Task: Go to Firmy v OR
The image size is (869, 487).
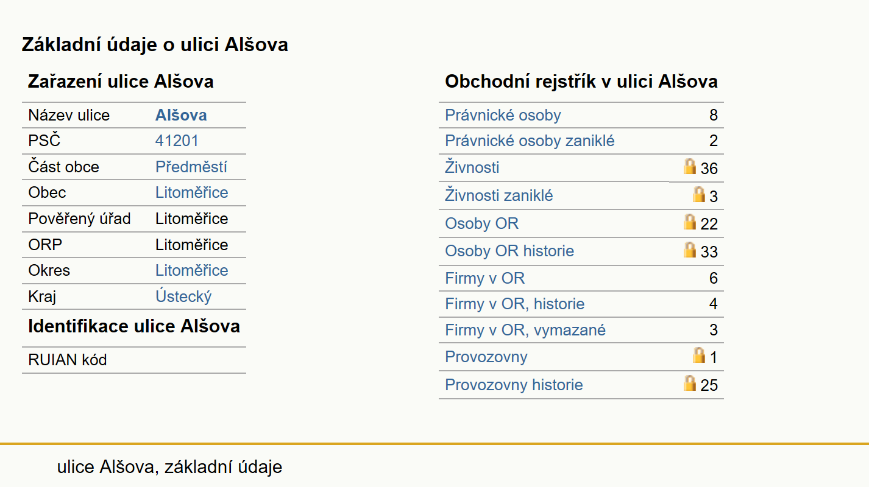Action: coord(484,278)
